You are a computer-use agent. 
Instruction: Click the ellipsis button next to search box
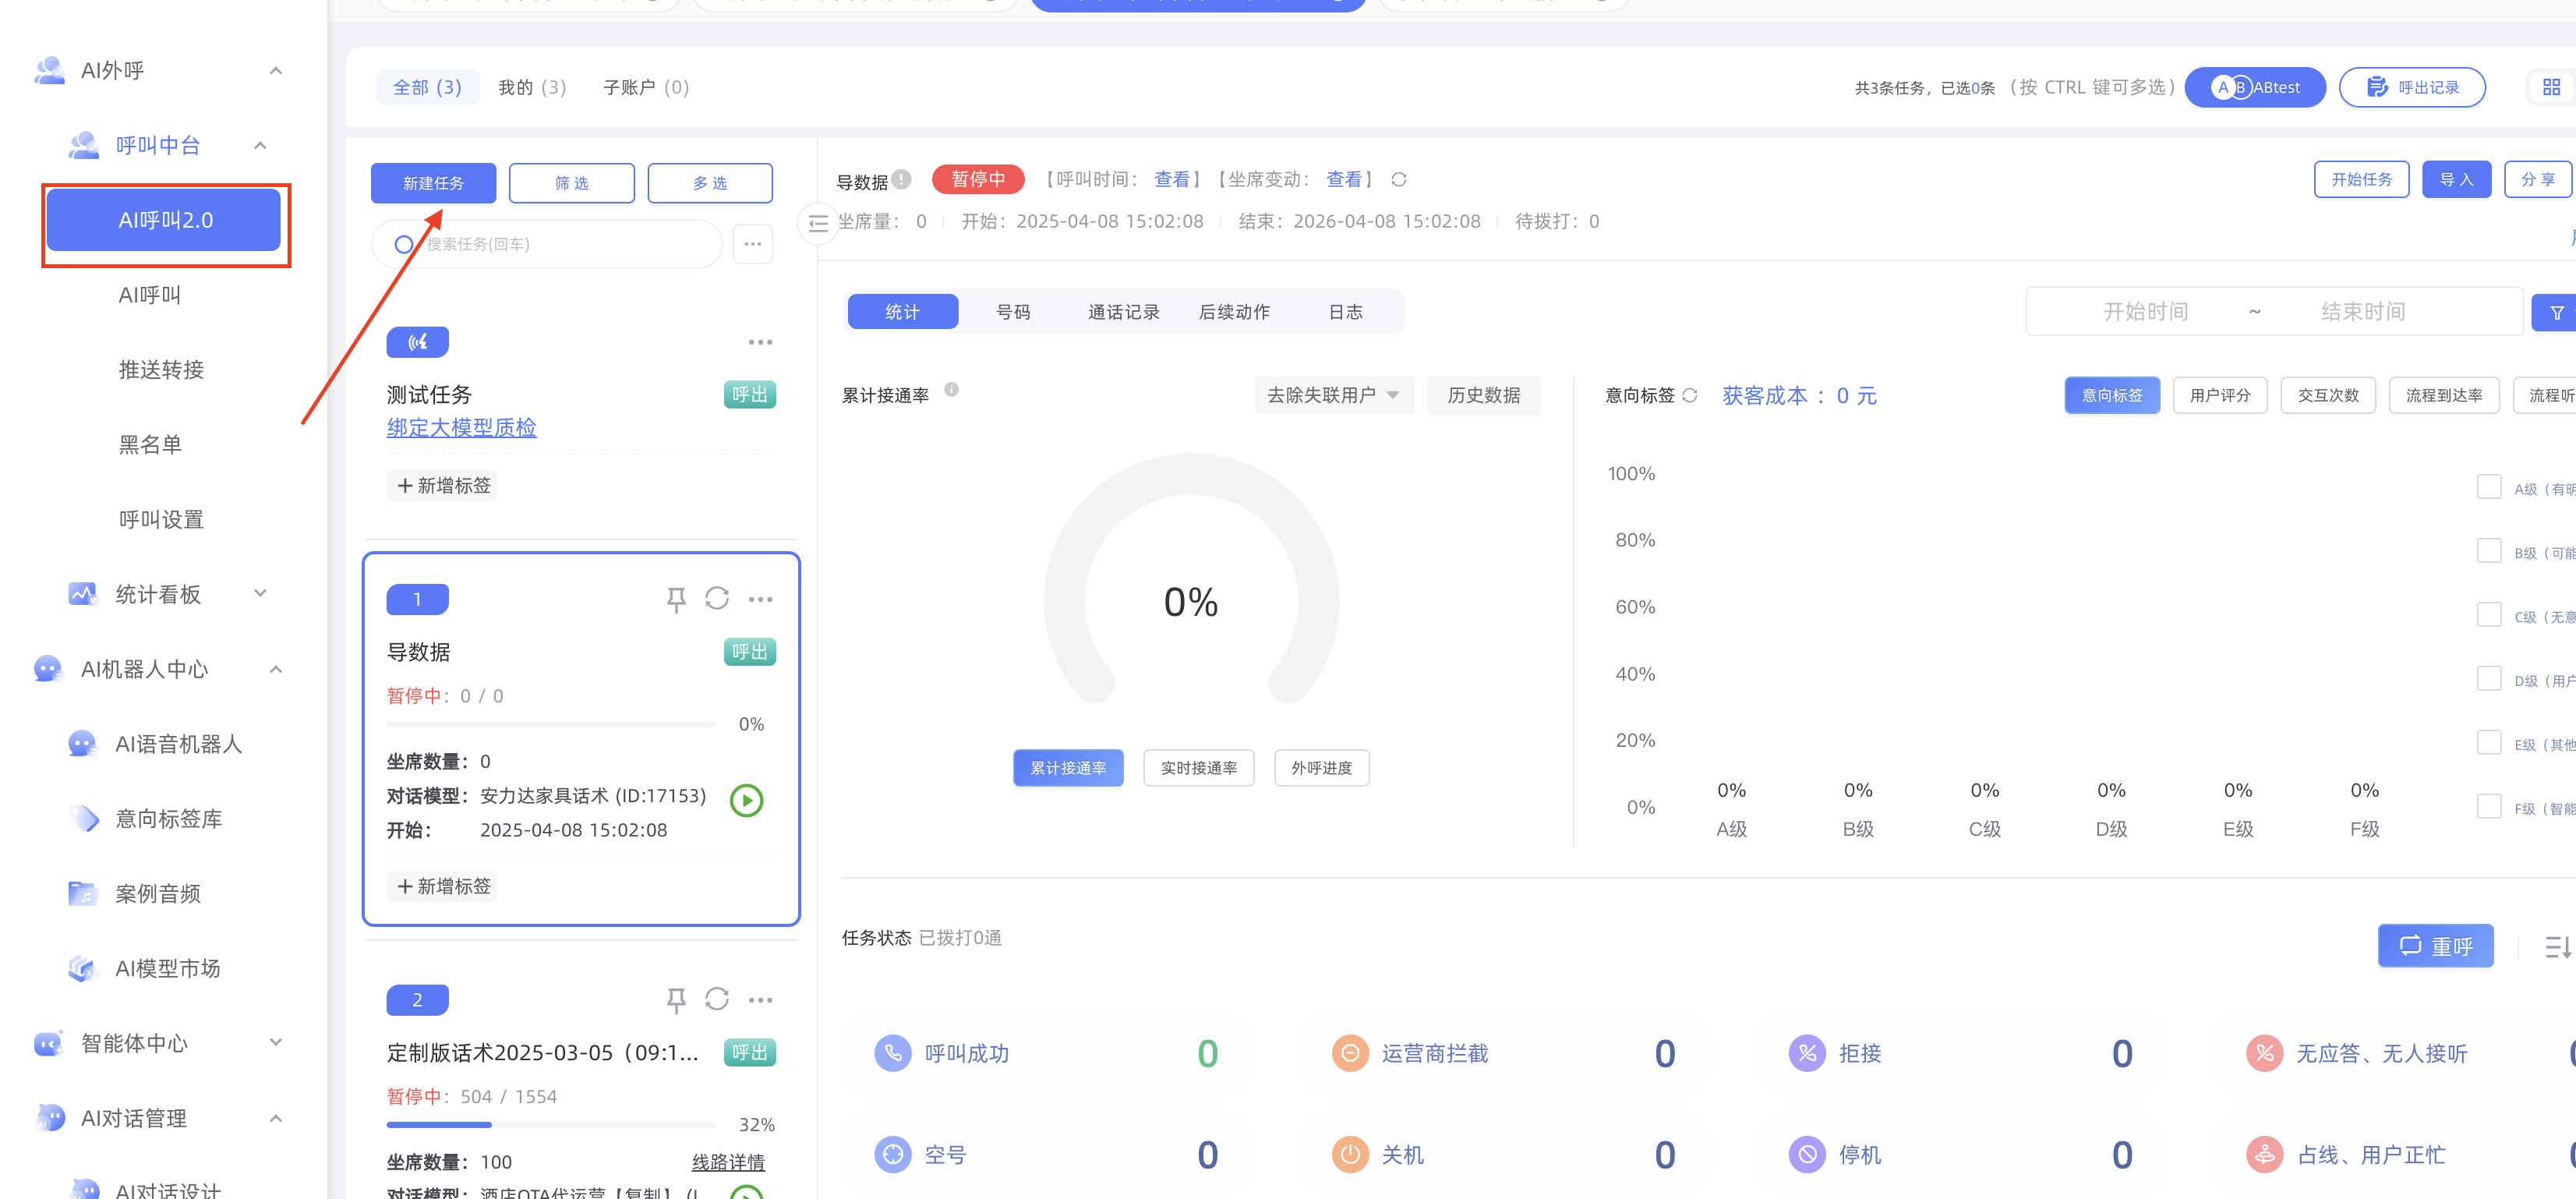[753, 244]
